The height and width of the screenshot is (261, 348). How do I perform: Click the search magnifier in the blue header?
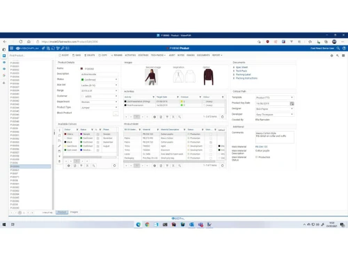(338, 48)
